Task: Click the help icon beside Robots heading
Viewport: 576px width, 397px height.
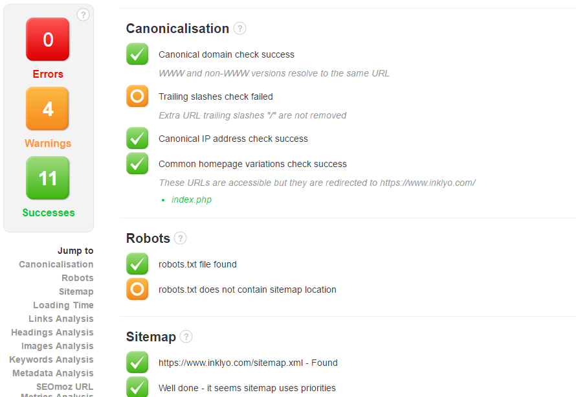Action: (180, 238)
